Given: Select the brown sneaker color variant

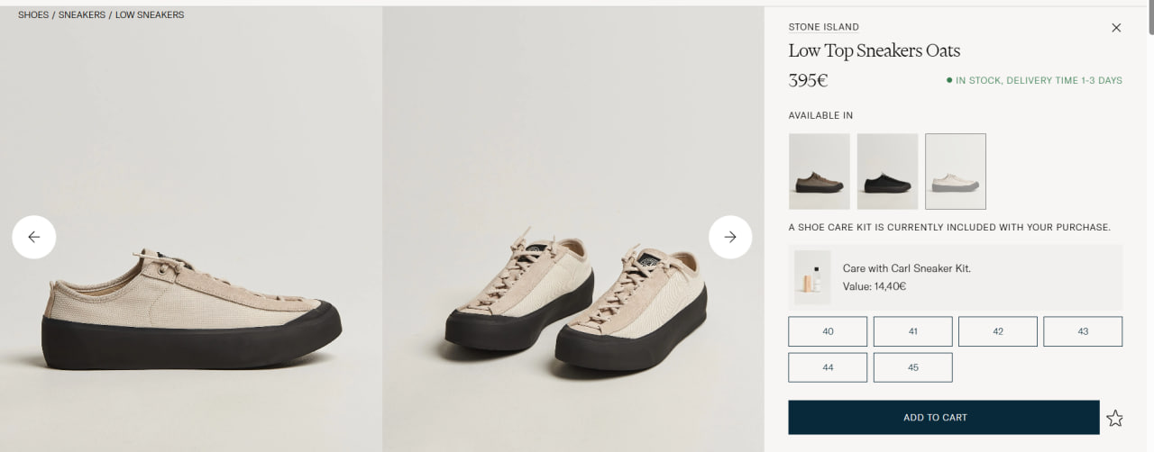Looking at the screenshot, I should [820, 171].
